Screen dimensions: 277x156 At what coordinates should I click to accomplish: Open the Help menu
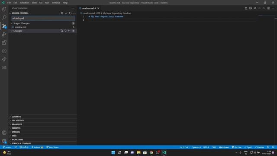click(65, 3)
